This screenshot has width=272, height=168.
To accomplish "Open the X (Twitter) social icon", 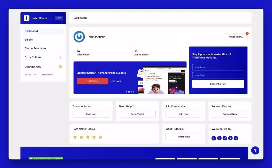I will [219, 138].
